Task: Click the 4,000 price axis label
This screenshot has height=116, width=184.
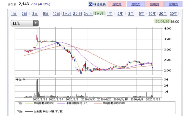Action: pos(168,28)
